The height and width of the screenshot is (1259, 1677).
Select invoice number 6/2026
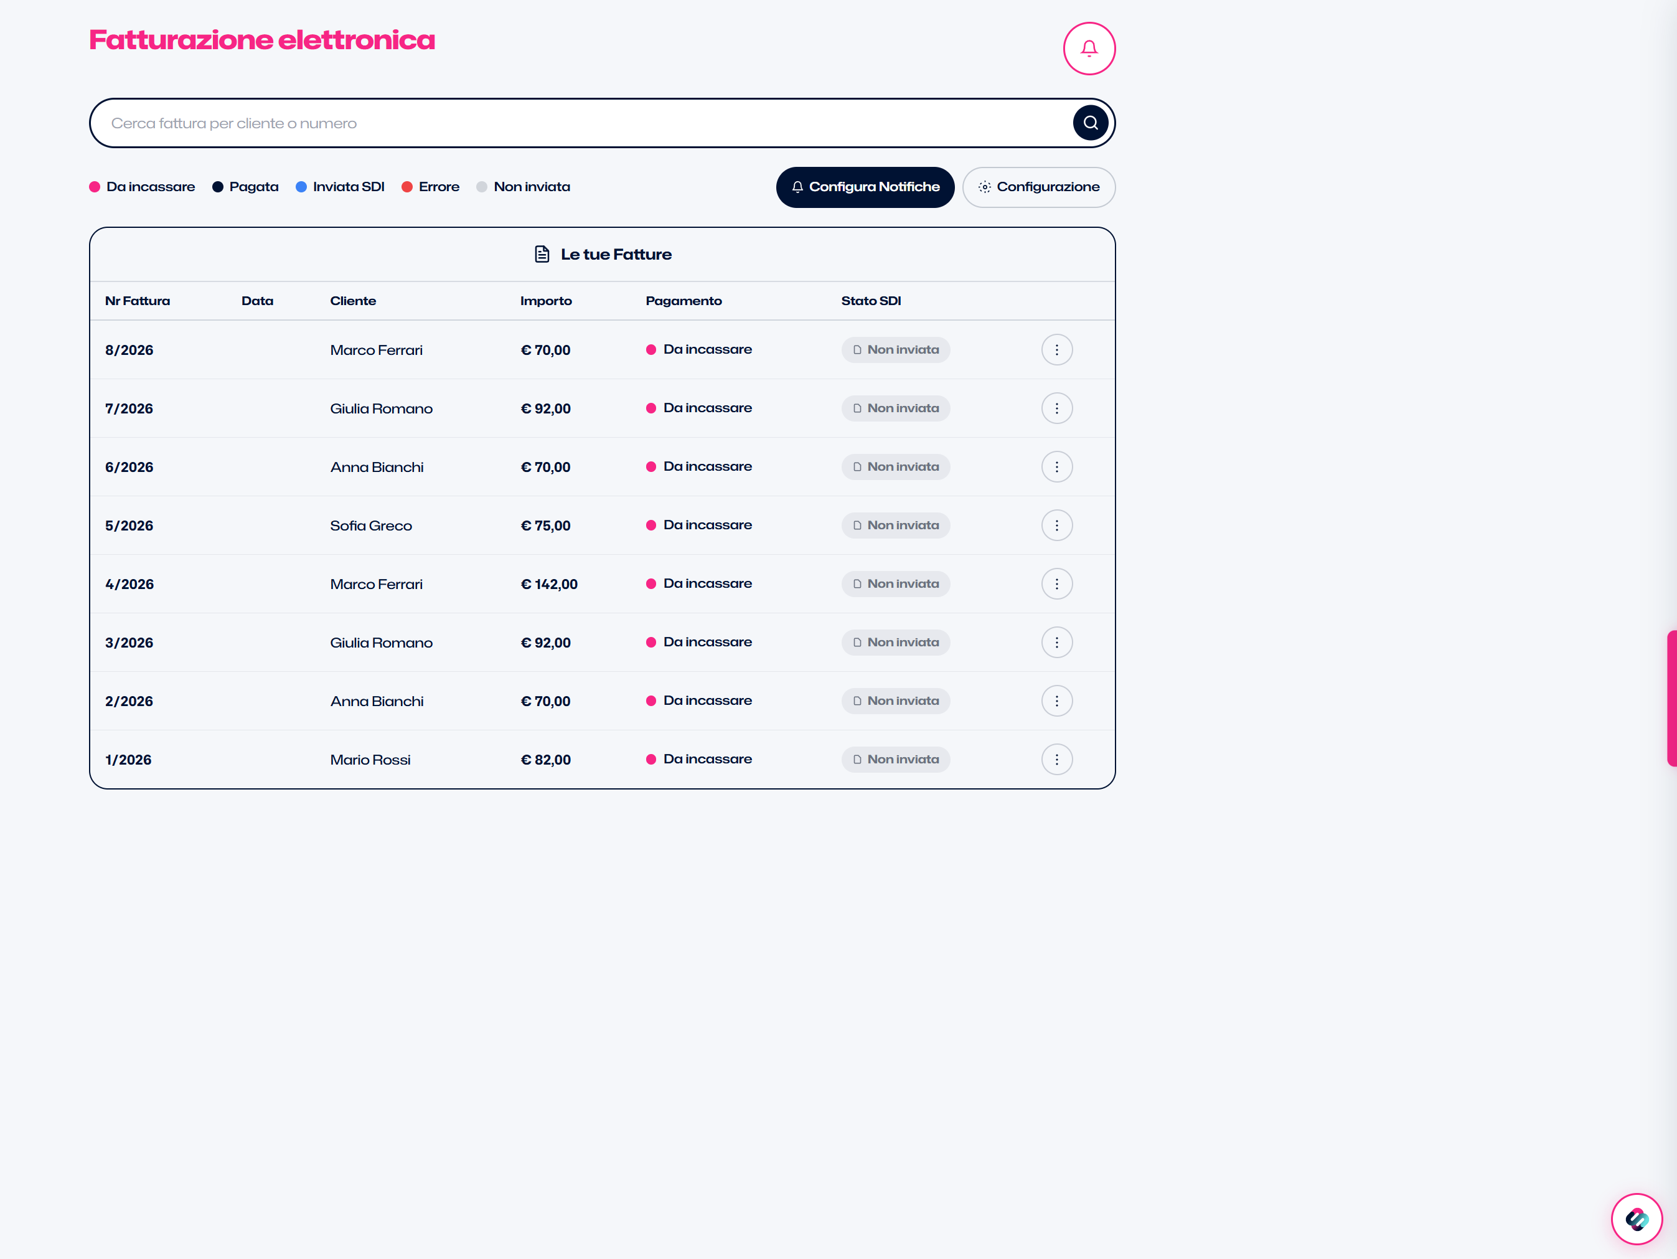tap(129, 467)
